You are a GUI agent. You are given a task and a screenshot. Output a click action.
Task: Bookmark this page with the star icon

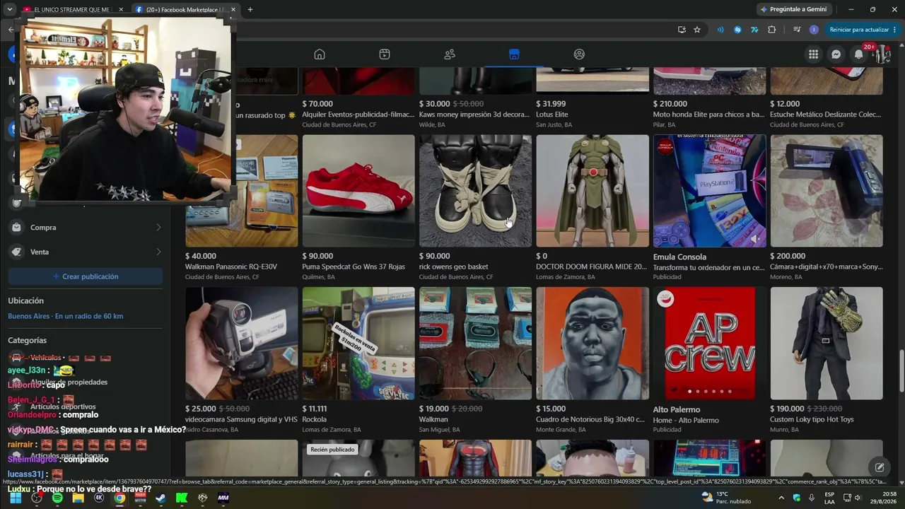point(697,30)
